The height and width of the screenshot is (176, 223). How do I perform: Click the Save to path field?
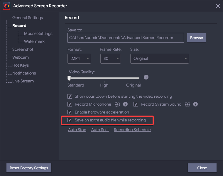[x=126, y=38]
